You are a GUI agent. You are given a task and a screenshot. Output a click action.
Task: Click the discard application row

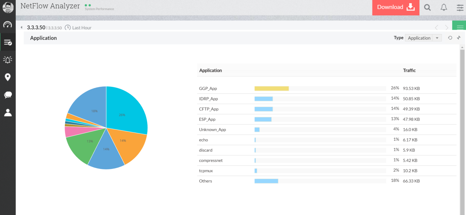327,150
